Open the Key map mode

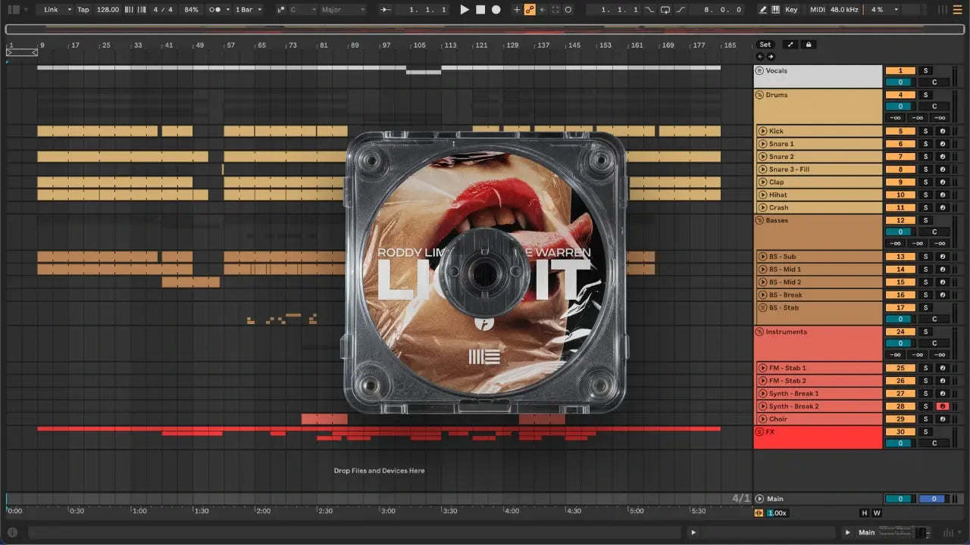(792, 10)
